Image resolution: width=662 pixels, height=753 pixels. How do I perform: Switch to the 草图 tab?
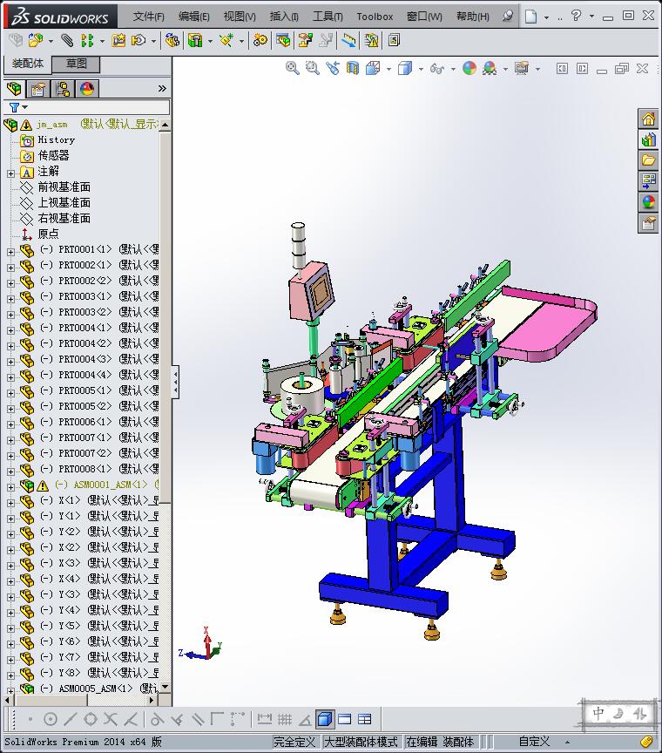[x=76, y=64]
